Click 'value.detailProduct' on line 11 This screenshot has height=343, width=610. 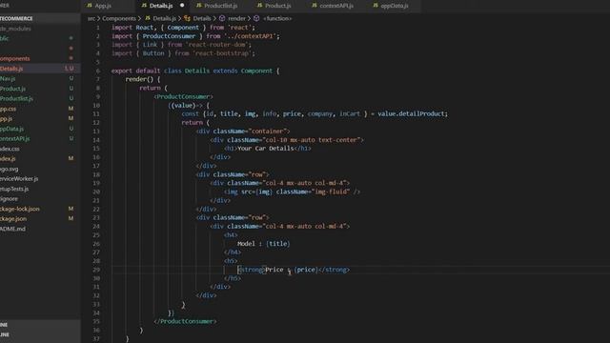pyautogui.click(x=412, y=114)
